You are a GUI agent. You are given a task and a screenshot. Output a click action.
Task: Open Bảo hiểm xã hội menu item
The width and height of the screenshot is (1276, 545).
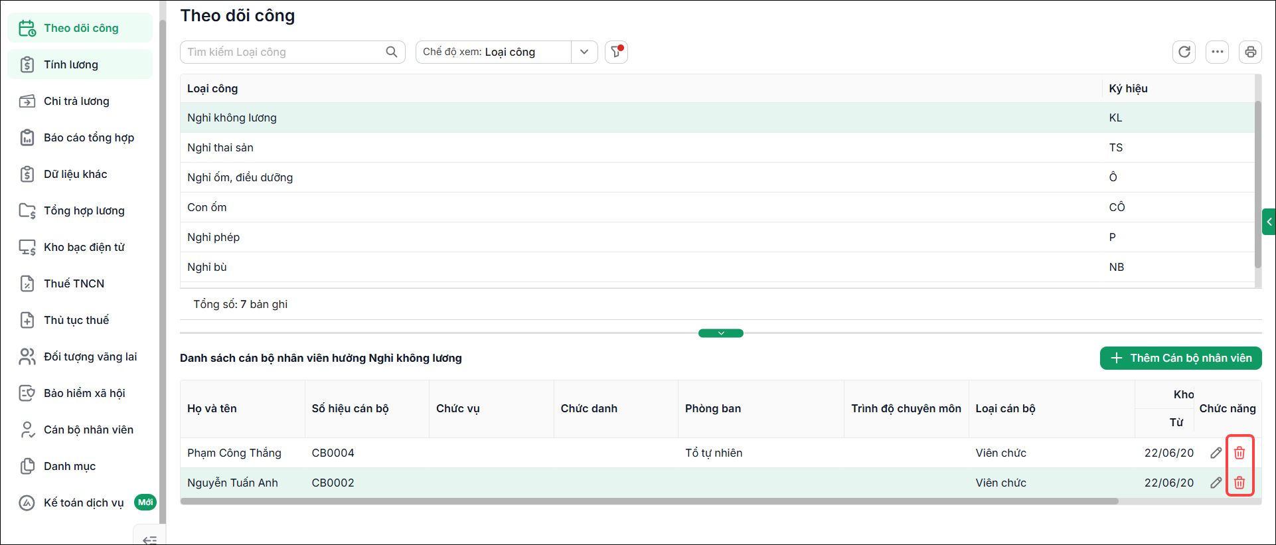coord(80,393)
